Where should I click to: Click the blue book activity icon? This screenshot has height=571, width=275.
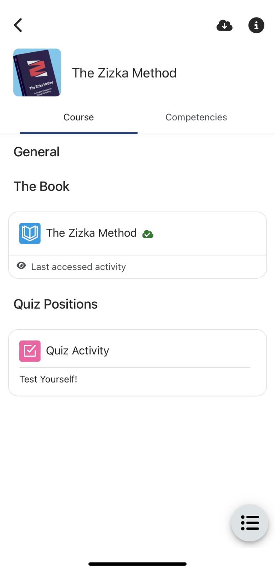click(30, 233)
